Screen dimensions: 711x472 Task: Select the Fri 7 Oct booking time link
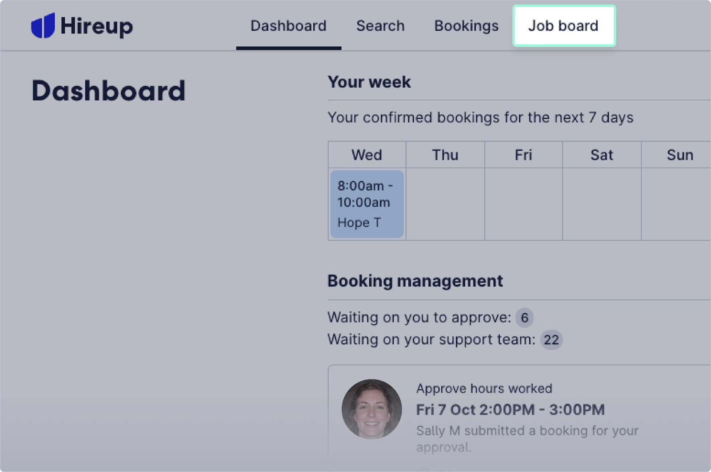click(510, 409)
